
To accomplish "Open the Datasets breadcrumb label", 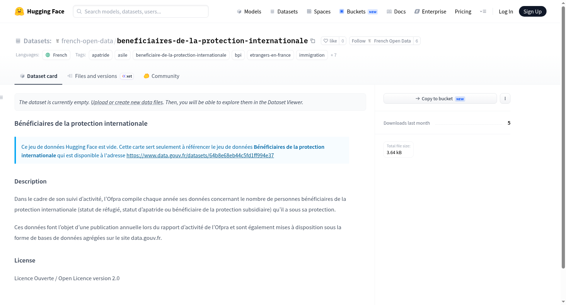I will [x=37, y=41].
